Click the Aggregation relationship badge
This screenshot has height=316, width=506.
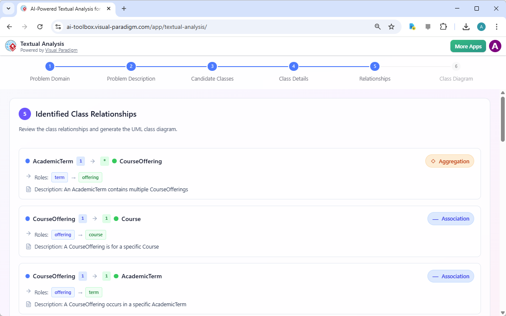tap(450, 161)
